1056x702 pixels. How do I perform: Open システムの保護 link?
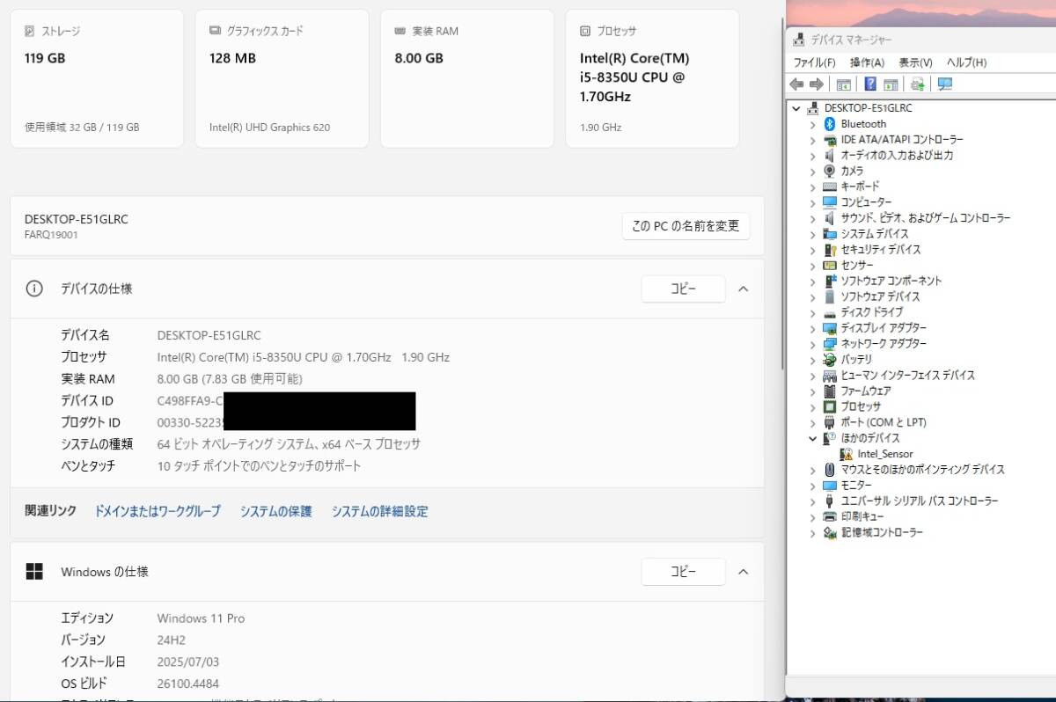tap(275, 511)
